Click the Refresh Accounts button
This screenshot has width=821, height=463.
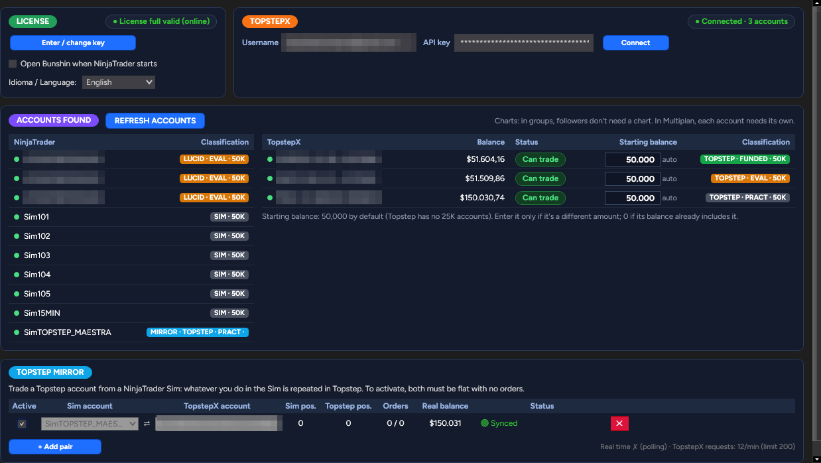pyautogui.click(x=155, y=121)
